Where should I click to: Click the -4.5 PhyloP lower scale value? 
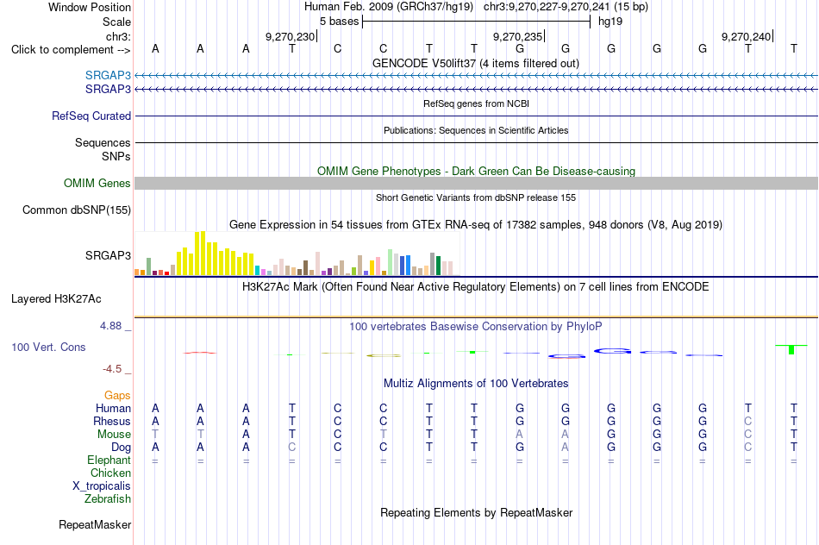tap(112, 369)
